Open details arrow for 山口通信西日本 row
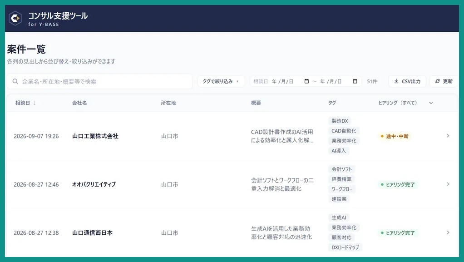The image size is (464, 262). pyautogui.click(x=448, y=232)
